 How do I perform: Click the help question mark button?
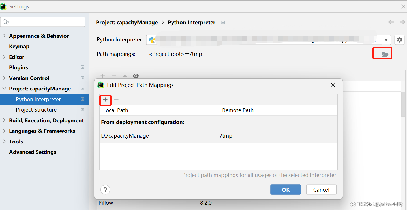(x=105, y=189)
